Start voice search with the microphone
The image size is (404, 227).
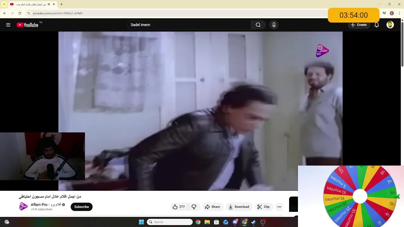point(274,25)
